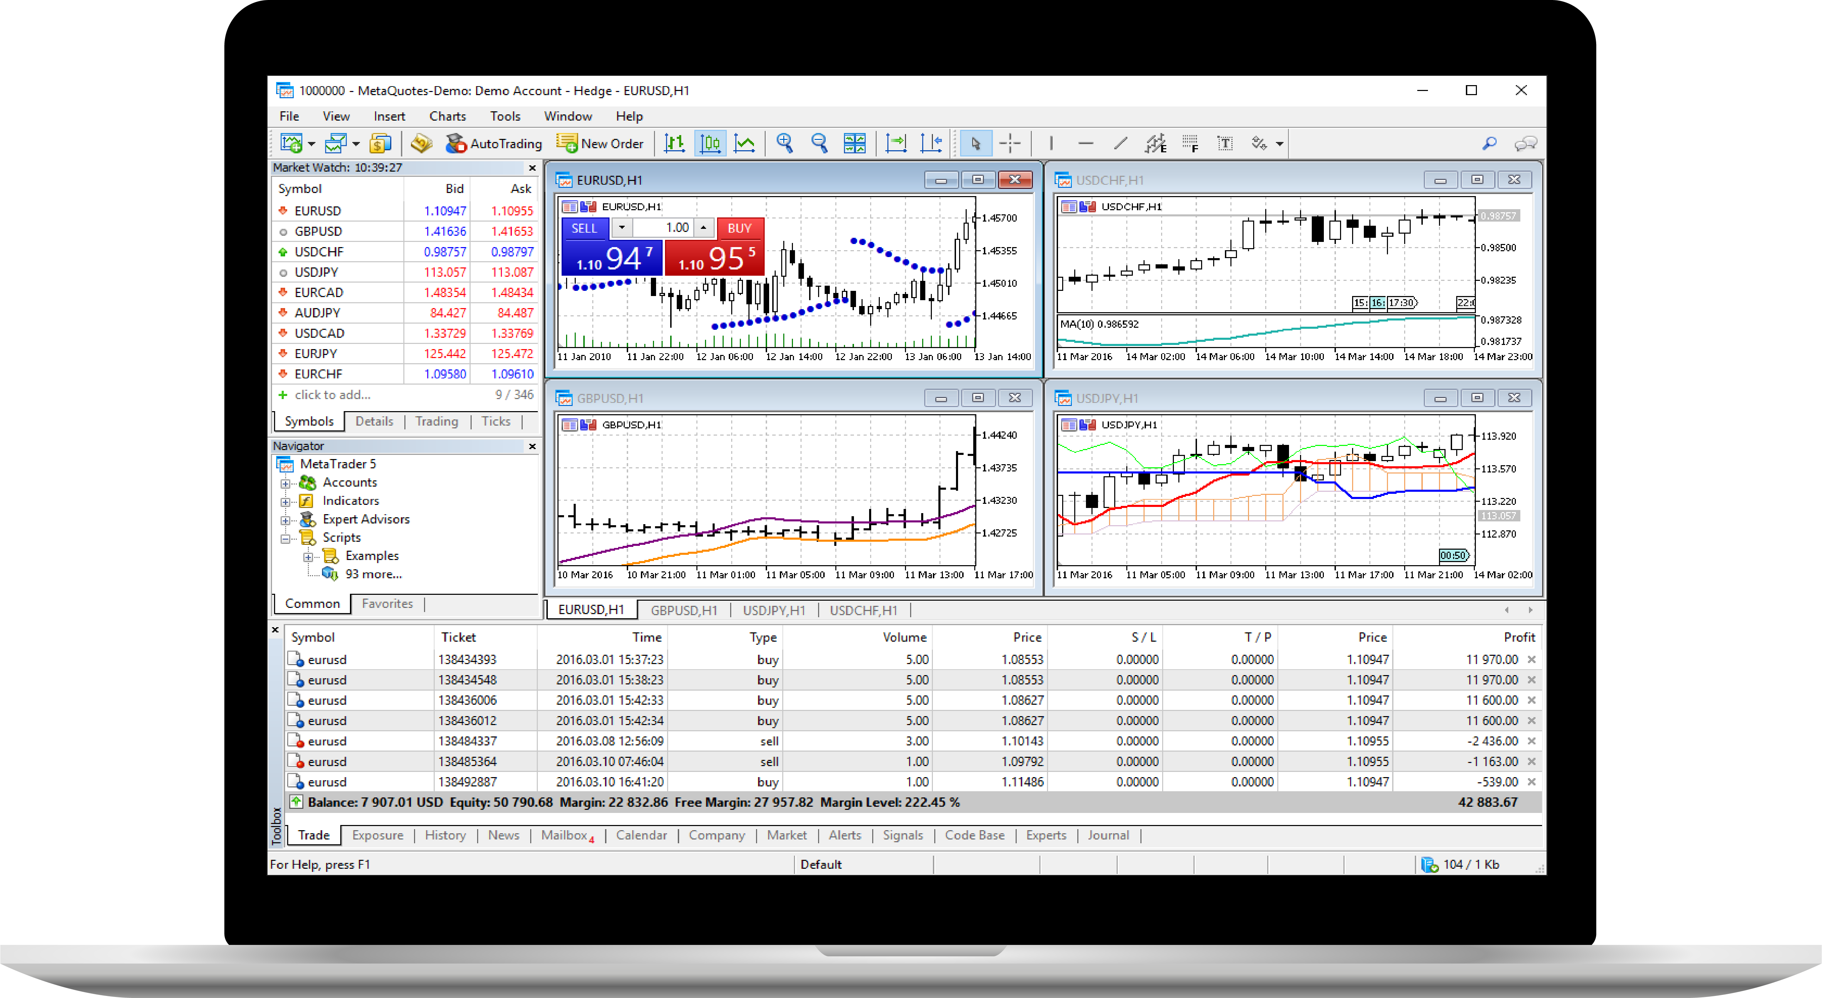Open volume dropdown in EURUSD one-click panel
The width and height of the screenshot is (1822, 998).
[x=621, y=227]
